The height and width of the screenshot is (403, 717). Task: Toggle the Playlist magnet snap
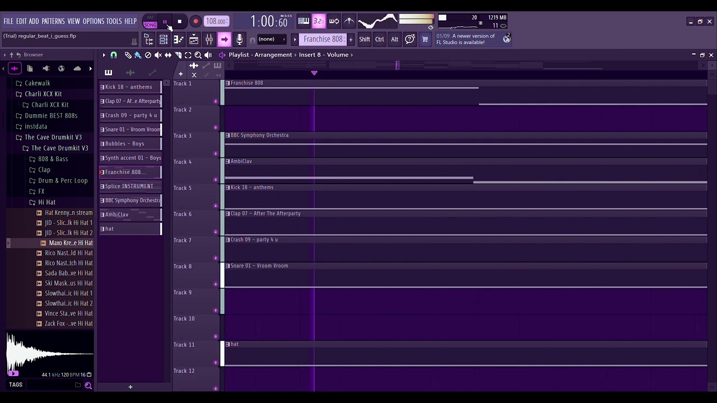pos(114,55)
